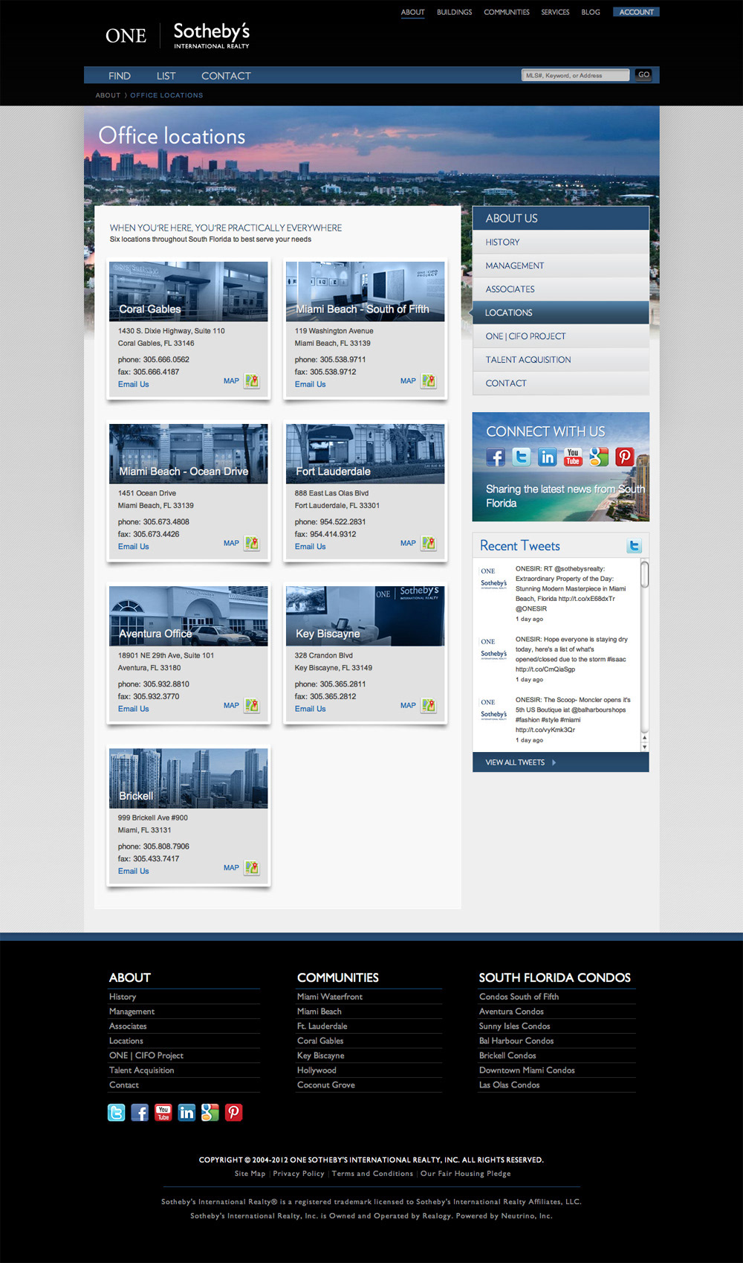Image resolution: width=743 pixels, height=1263 pixels.
Task: Open map icon for Brickell office
Action: (252, 867)
